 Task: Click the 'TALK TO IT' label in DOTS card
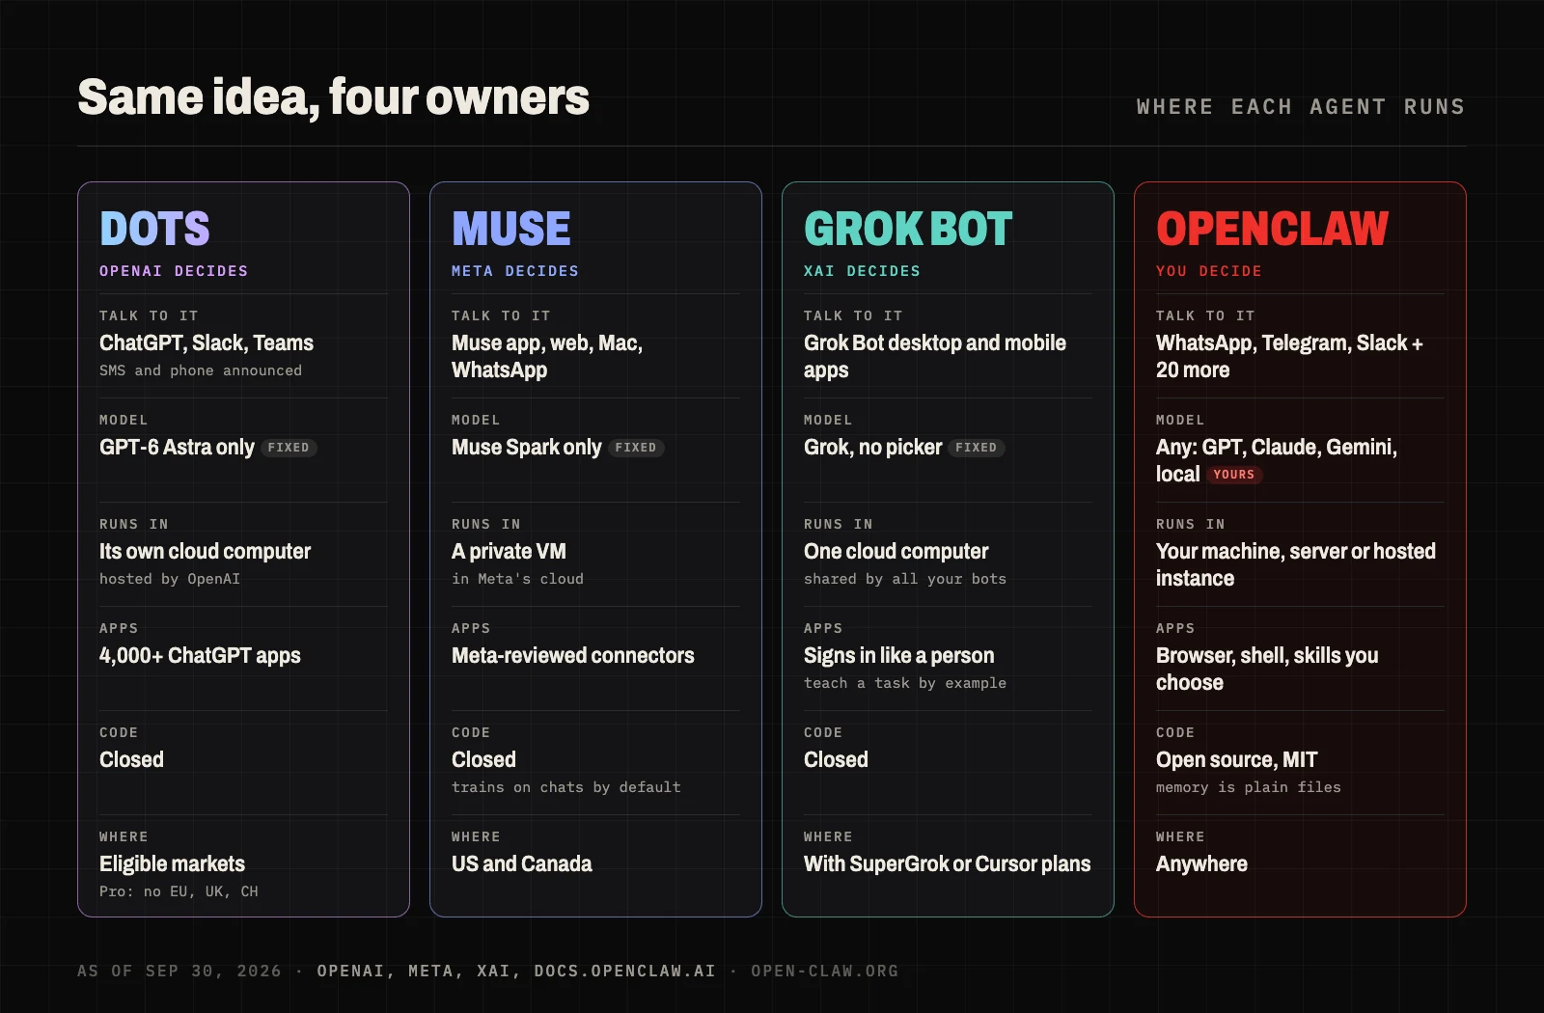point(149,315)
